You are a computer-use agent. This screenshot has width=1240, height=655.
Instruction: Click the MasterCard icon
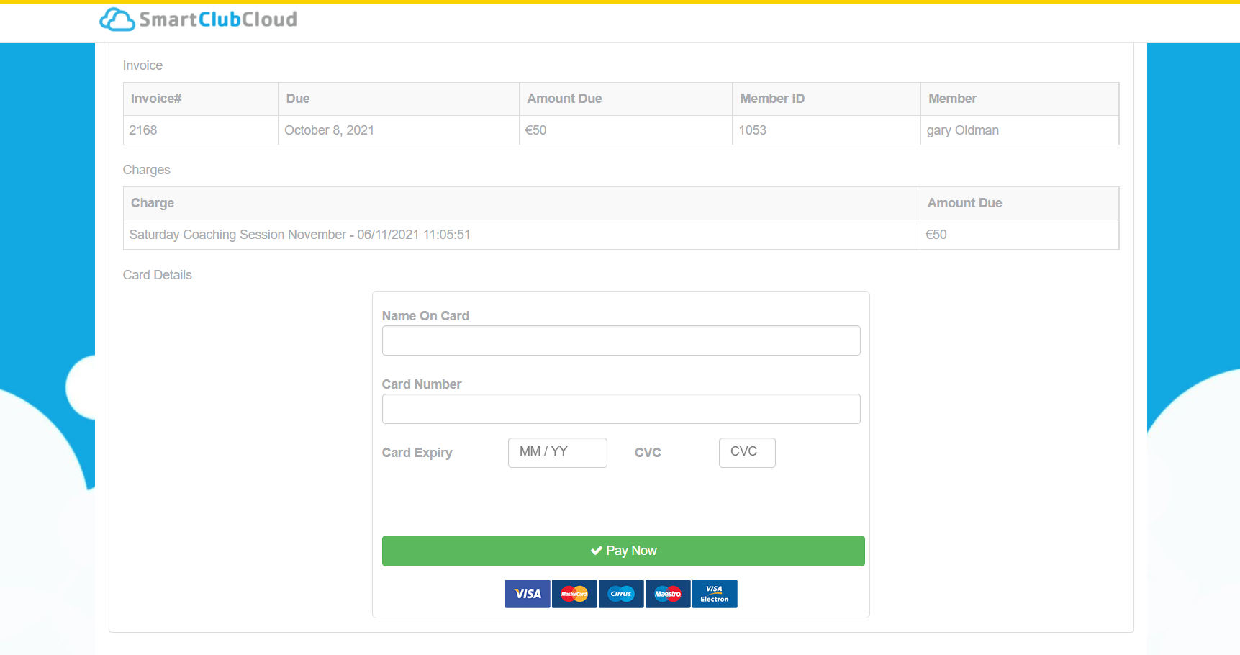[574, 594]
